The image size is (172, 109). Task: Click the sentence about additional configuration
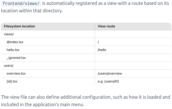[85, 101]
